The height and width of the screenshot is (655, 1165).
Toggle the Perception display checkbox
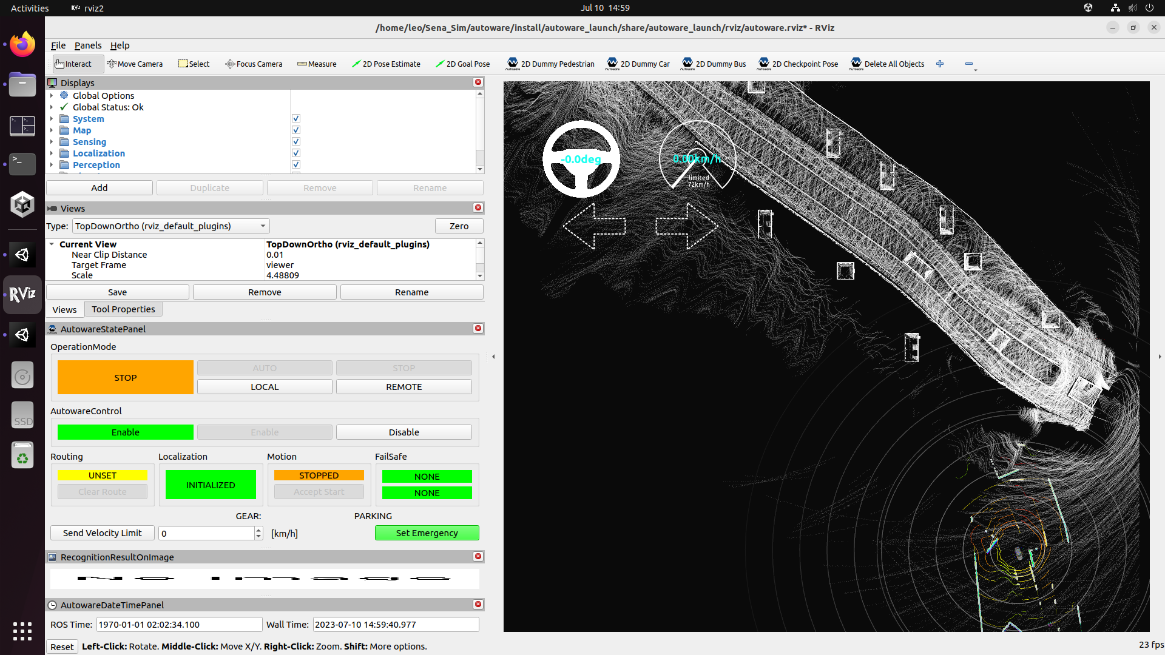pos(295,164)
